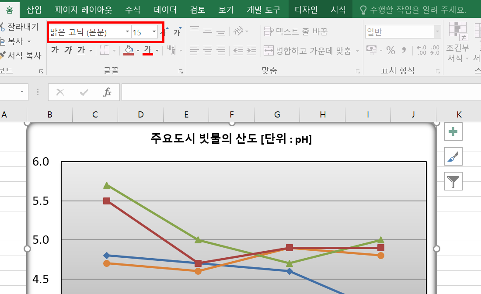Open the 디자인 chart tools tab
This screenshot has width=481, height=294.
tap(306, 10)
